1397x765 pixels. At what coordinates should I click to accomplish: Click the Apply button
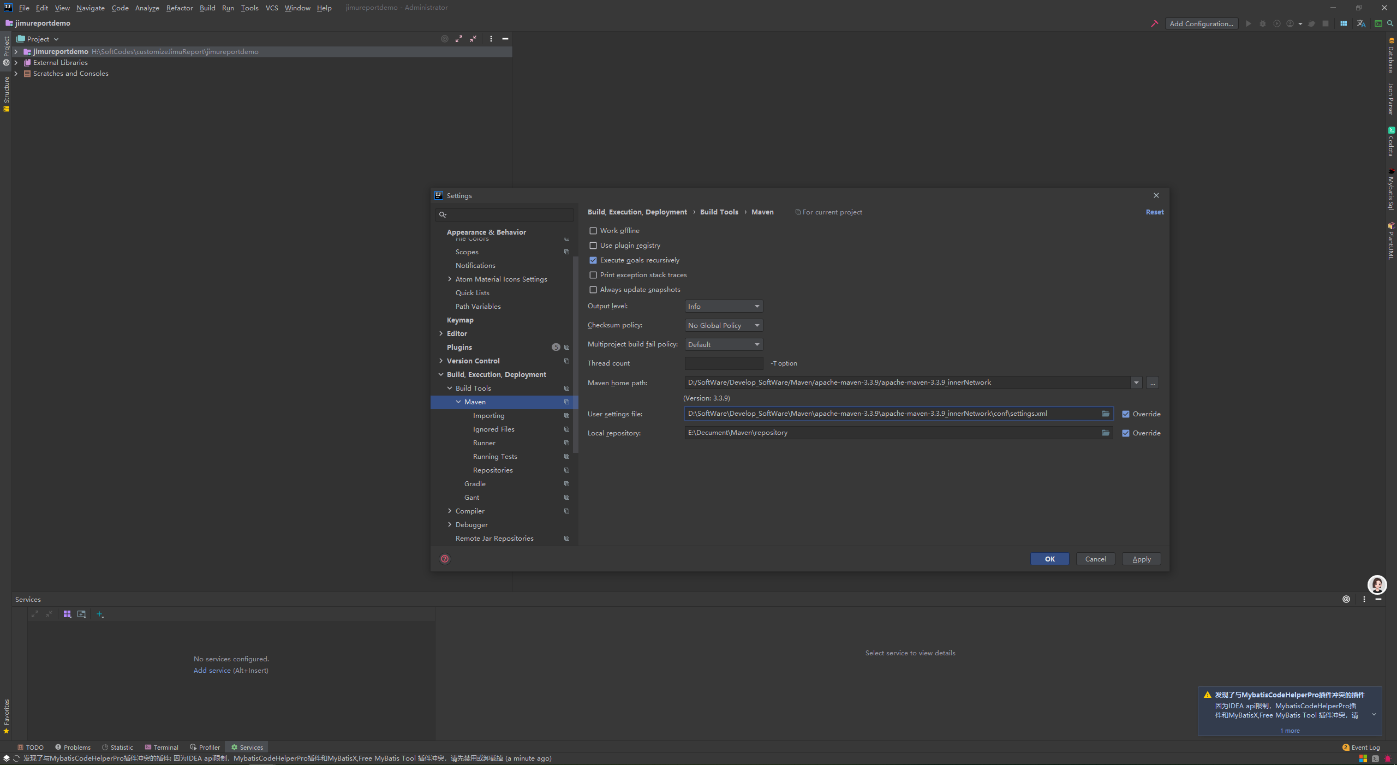1141,559
